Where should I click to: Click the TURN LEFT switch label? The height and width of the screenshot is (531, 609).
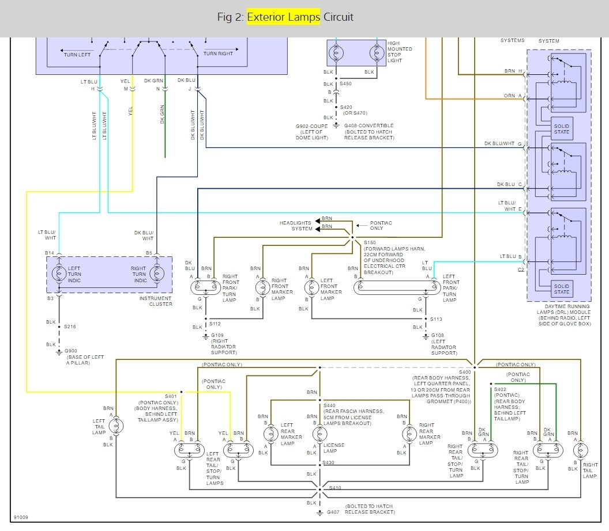pos(77,54)
